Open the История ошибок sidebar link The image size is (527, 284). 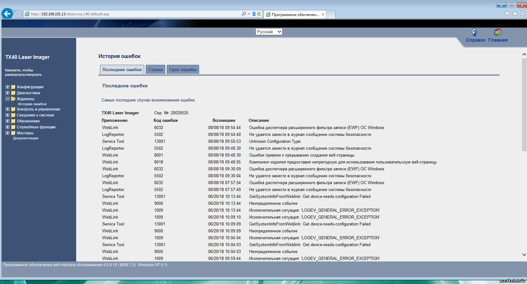(32, 104)
